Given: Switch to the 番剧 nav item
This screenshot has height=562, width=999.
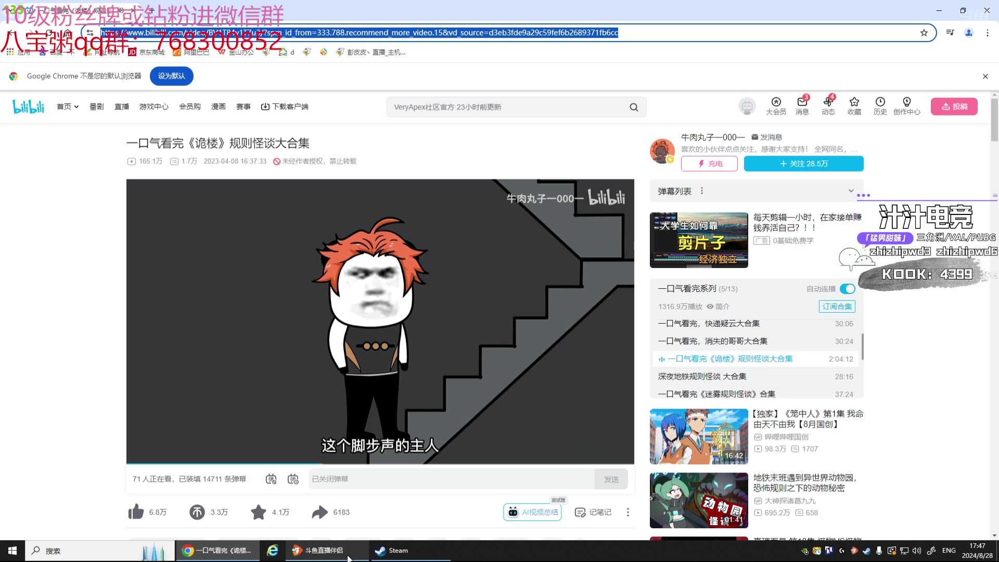Looking at the screenshot, I should 96,106.
